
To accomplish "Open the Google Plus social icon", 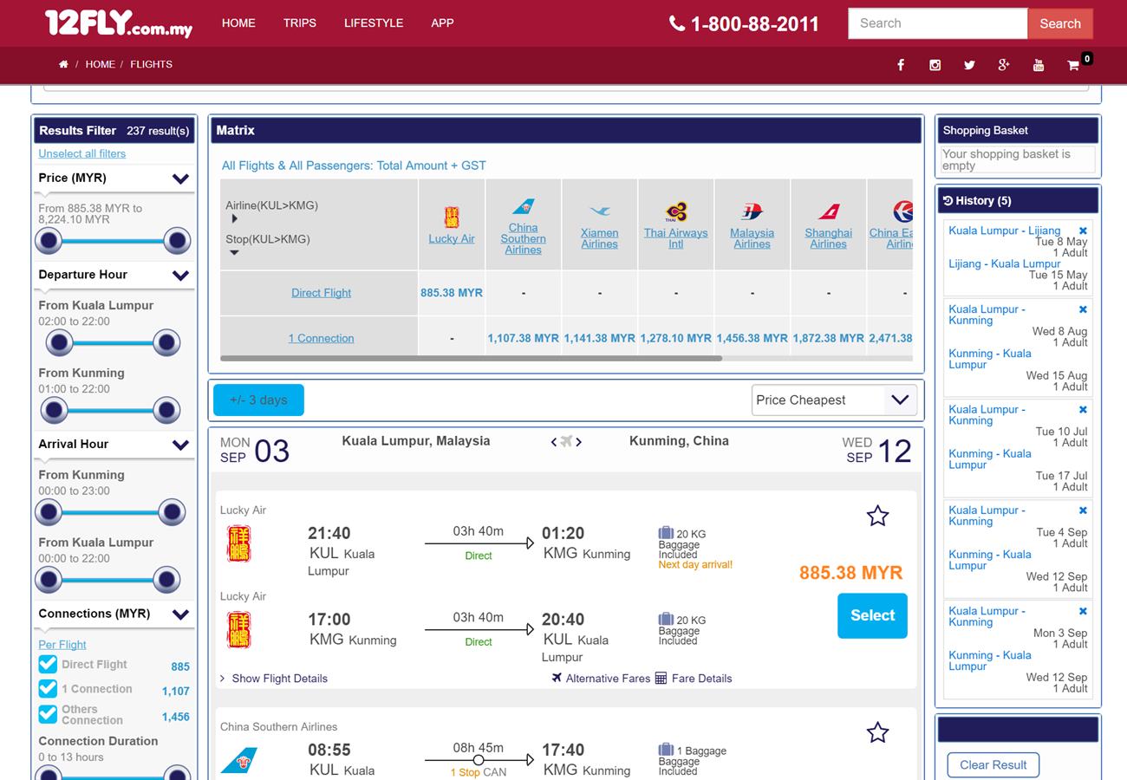I will click(x=1004, y=65).
